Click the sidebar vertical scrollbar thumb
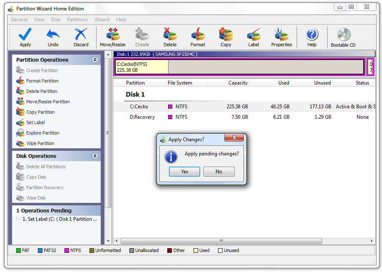This screenshot has width=382, height=272. point(108,133)
